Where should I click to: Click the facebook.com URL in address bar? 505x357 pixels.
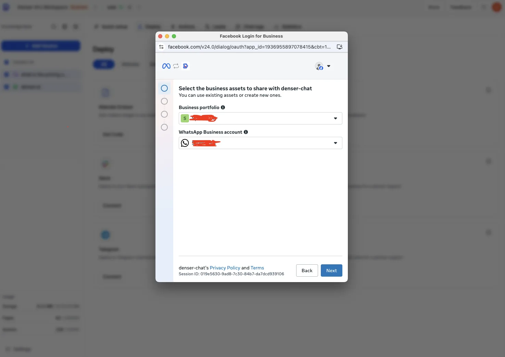coord(249,47)
